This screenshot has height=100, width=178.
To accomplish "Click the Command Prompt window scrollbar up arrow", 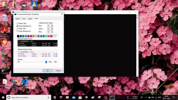I will [x=137, y=15].
